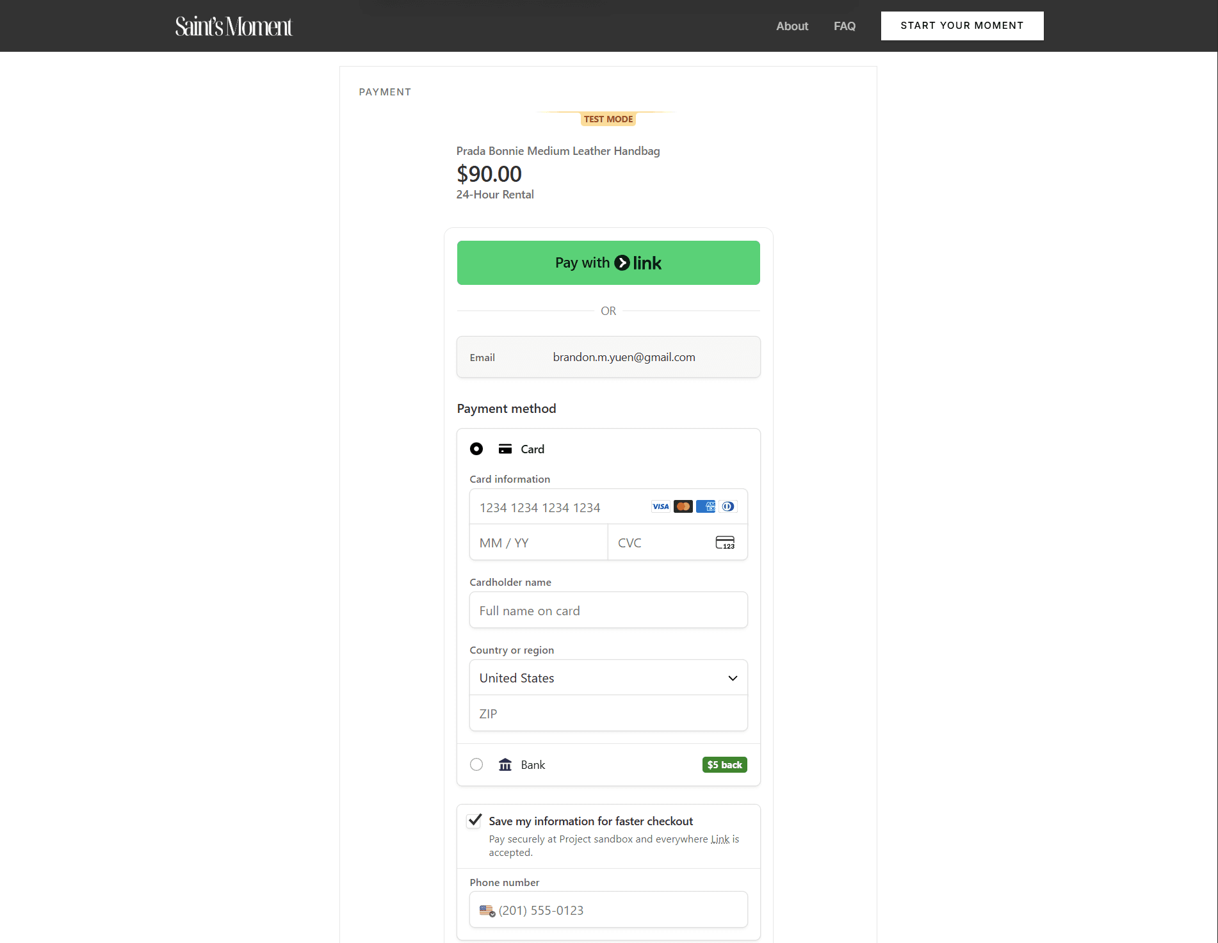Select the Bank payment radio button

click(x=476, y=764)
